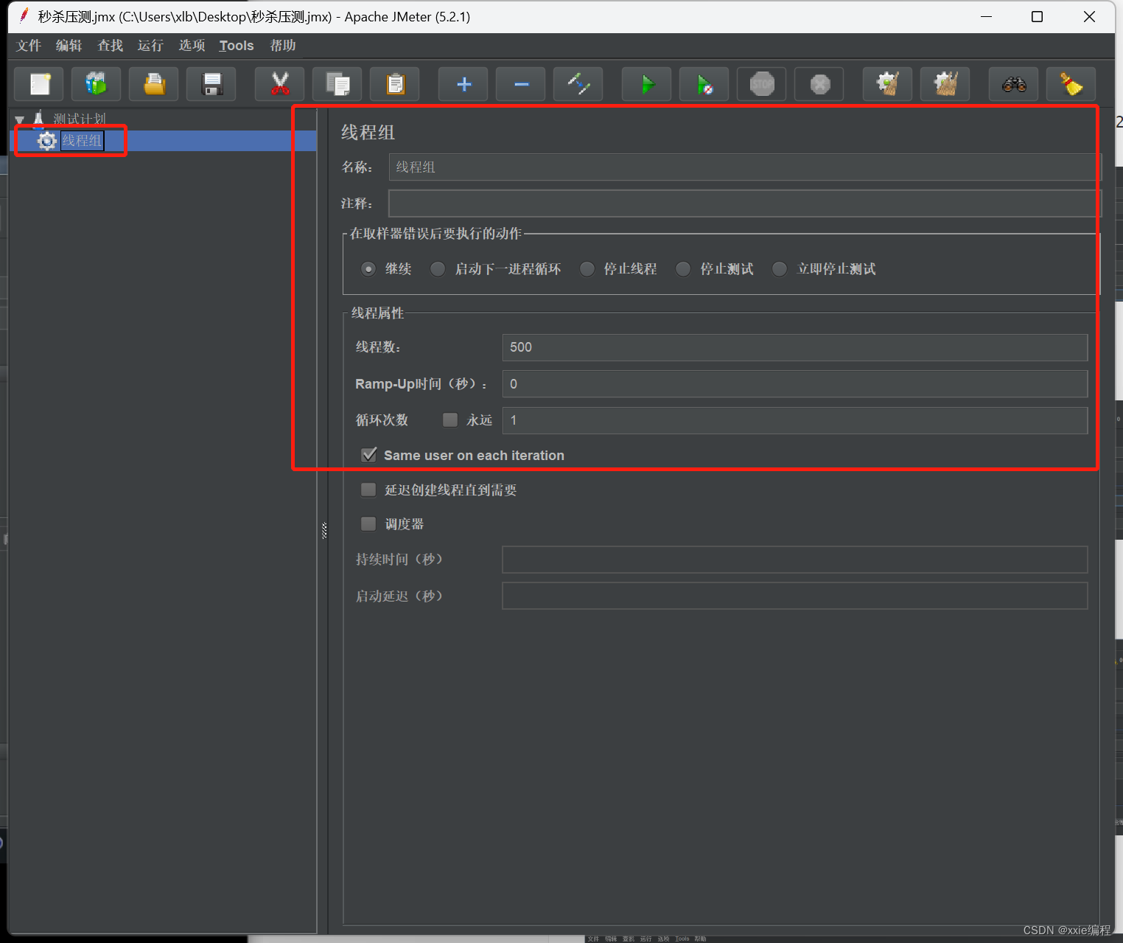This screenshot has height=943, width=1123.
Task: Click the Clear results broom icon
Action: (x=888, y=84)
